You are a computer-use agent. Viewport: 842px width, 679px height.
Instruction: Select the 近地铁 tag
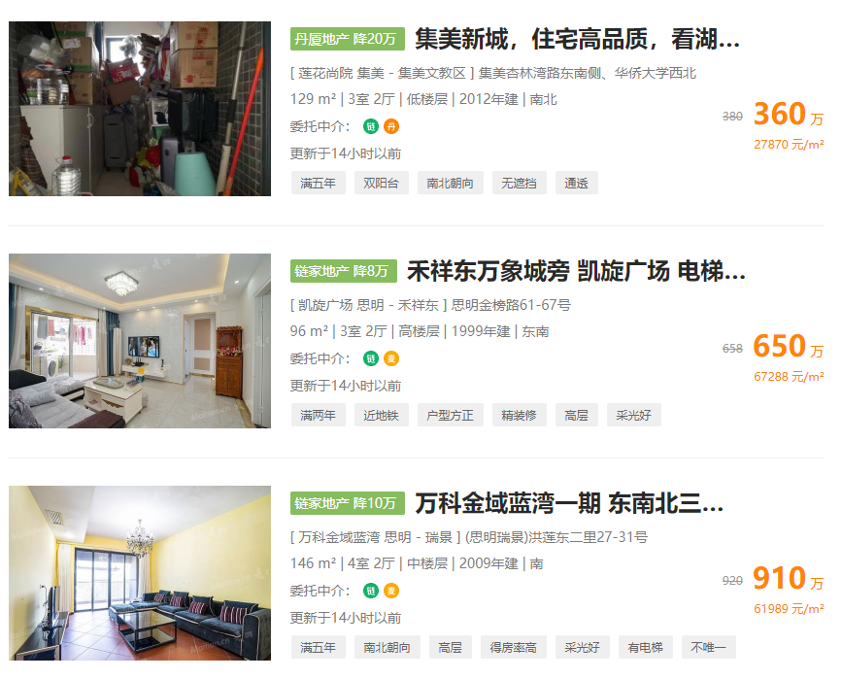click(382, 415)
